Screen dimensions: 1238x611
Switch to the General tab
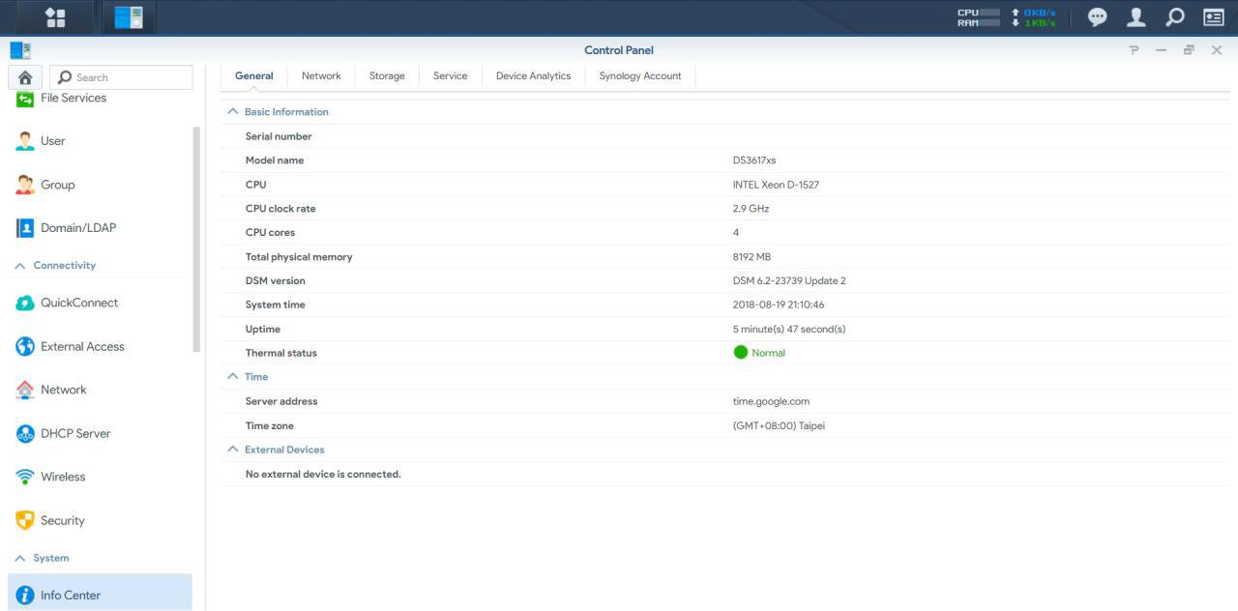[x=254, y=76]
